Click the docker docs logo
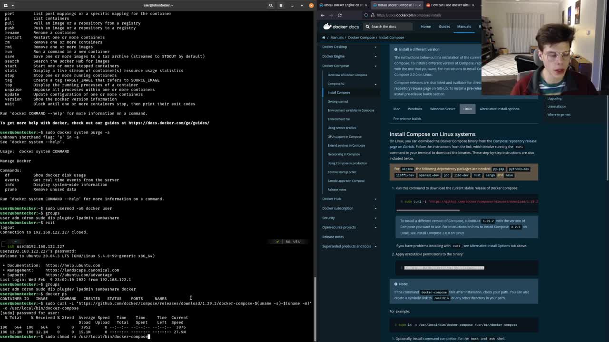Viewport: 609px width, 342px height. (341, 27)
